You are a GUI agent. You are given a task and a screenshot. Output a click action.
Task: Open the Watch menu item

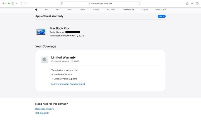pyautogui.click(x=83, y=10)
